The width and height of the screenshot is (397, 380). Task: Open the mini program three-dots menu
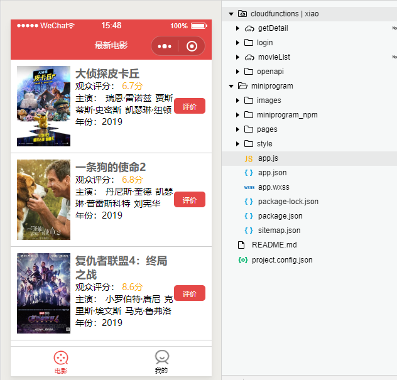point(165,46)
